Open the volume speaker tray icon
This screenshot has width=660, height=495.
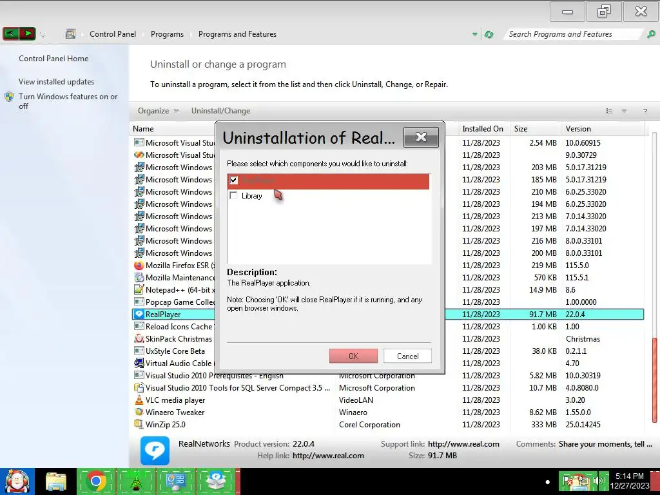click(x=597, y=482)
